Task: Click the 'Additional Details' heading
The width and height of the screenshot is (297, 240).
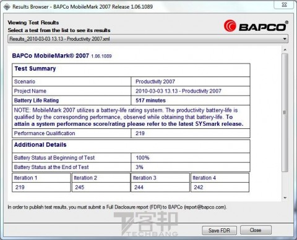Action: 40,145
